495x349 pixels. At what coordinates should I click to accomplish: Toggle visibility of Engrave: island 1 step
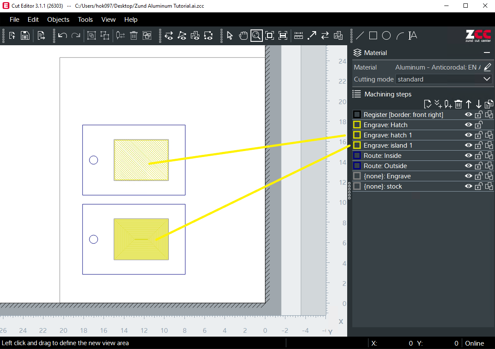point(468,145)
